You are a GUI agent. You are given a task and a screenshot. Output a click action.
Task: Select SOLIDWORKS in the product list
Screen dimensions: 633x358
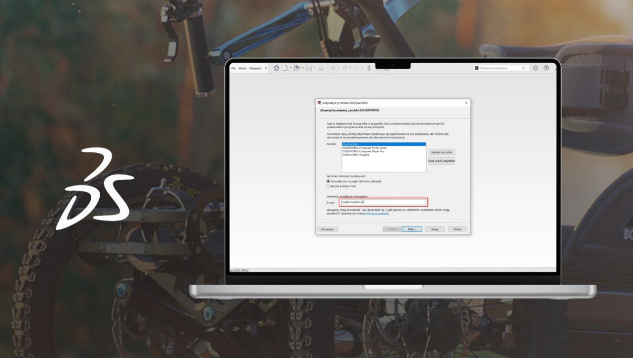click(383, 143)
